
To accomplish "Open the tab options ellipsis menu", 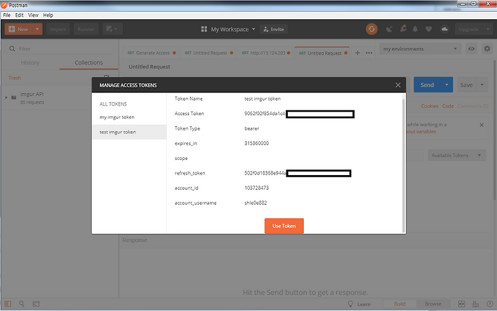I will [369, 53].
